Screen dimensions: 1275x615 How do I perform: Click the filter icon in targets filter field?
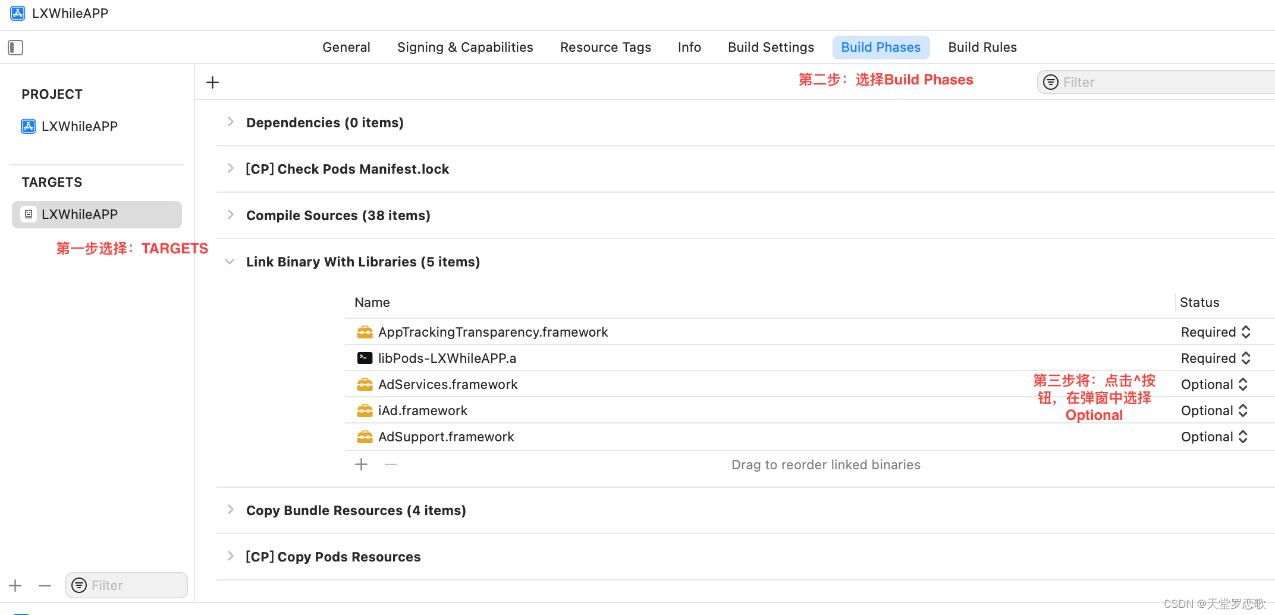[79, 585]
